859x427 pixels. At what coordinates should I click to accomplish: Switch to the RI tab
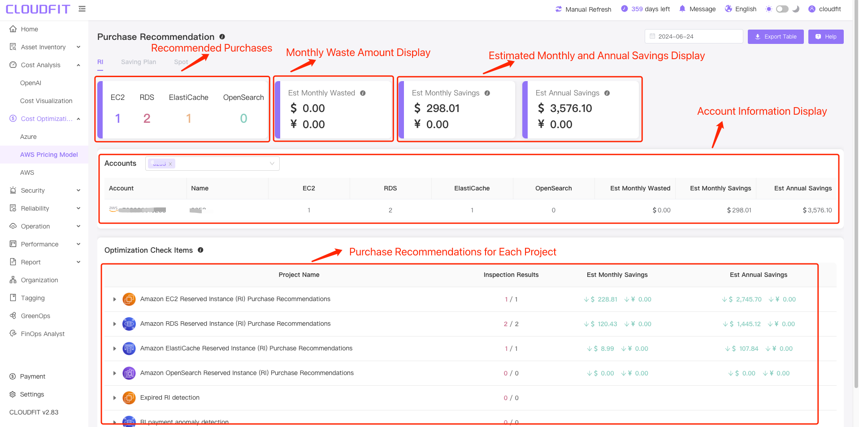[x=100, y=62]
